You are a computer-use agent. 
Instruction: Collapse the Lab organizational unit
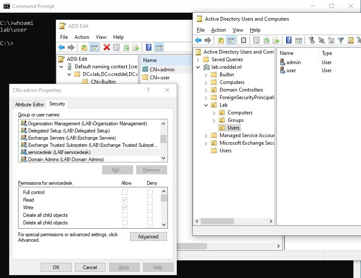[206, 105]
